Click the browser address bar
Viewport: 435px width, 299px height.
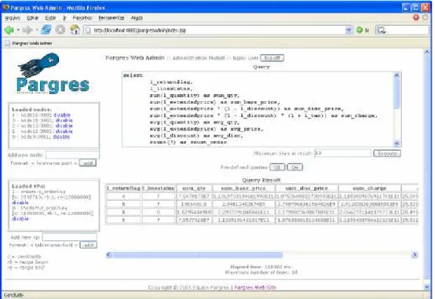pyautogui.click(x=217, y=31)
